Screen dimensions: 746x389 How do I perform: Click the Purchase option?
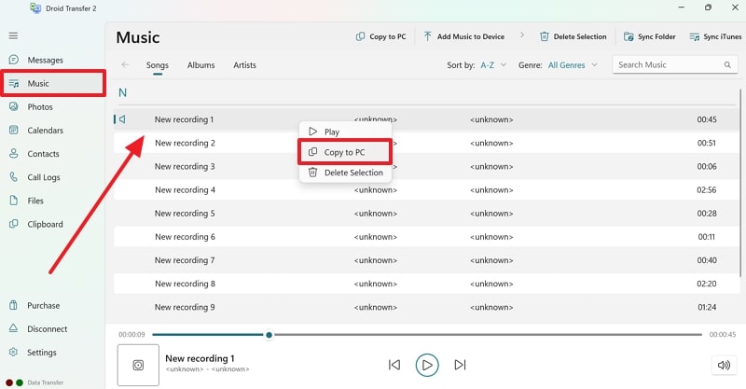coord(43,305)
